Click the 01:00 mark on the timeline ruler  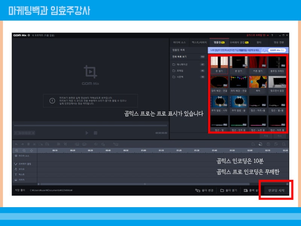(x=144, y=150)
